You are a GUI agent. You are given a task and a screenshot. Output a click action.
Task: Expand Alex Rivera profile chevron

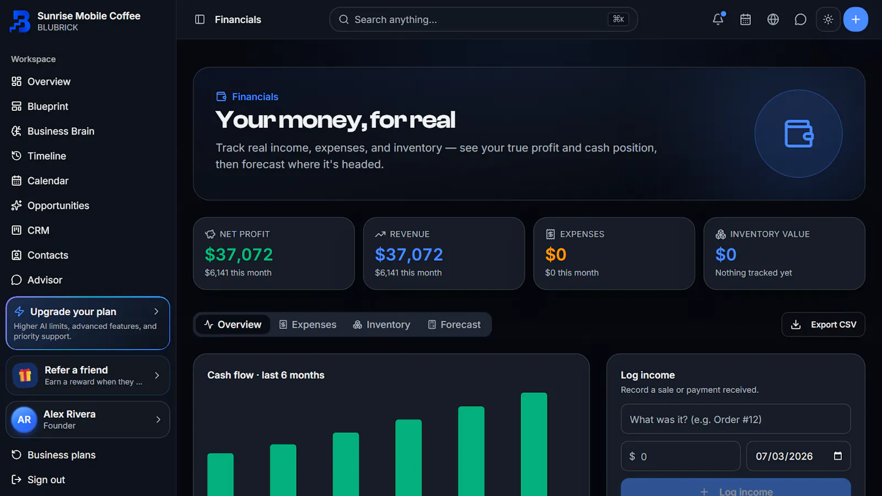(158, 419)
